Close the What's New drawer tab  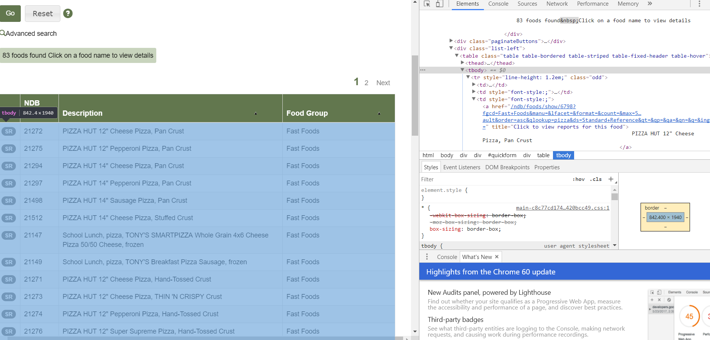tap(497, 257)
